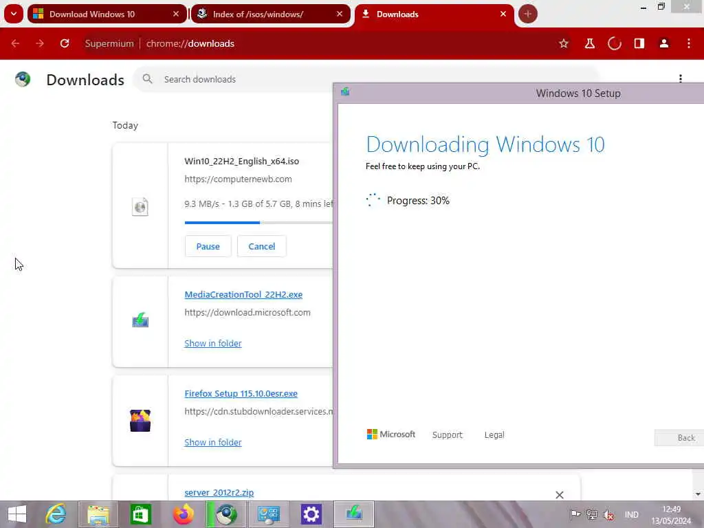Switch to Windows 10 Setup taskbar icon
This screenshot has width=704, height=528.
[x=354, y=514]
